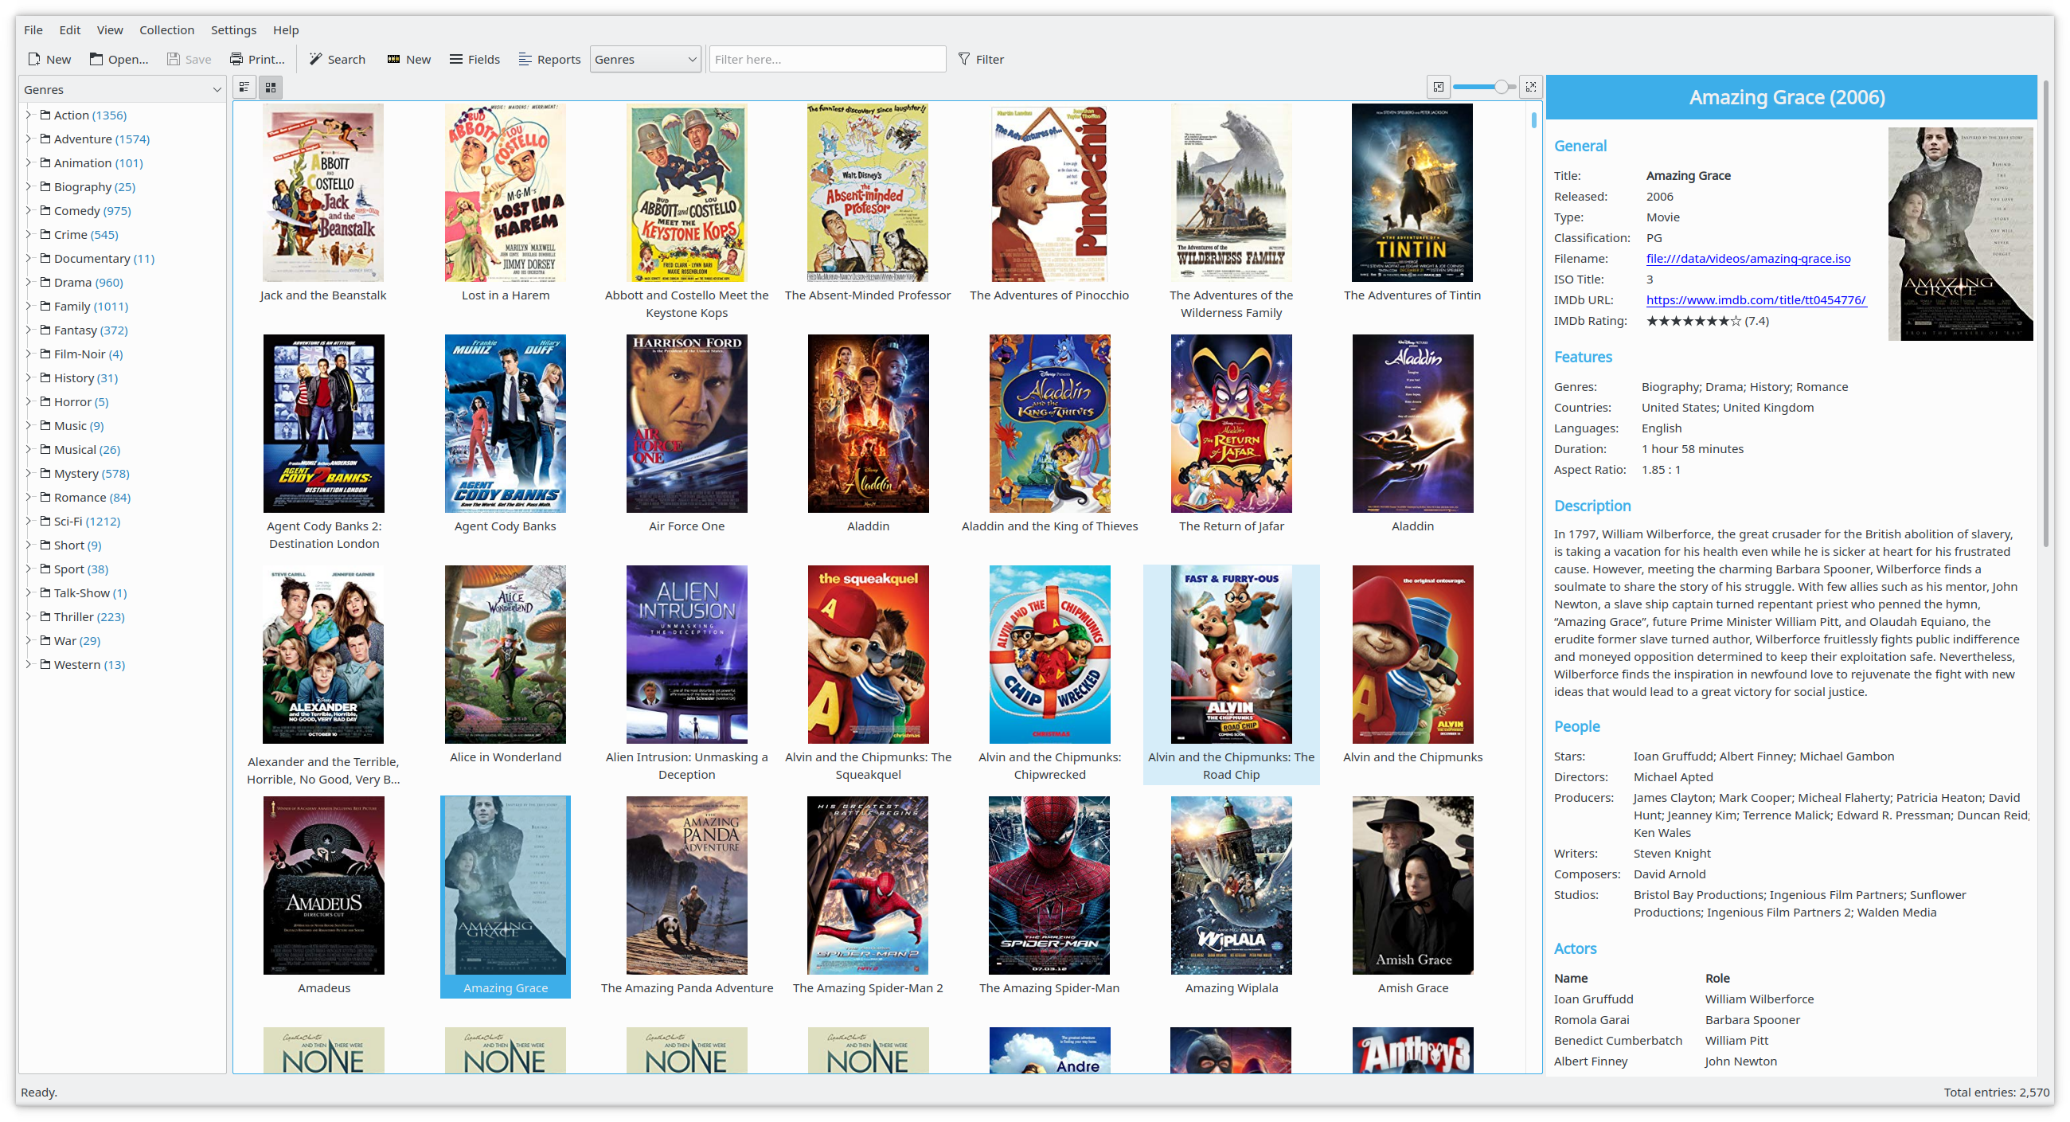Open the Reports tool
2070x1122 pixels.
[549, 60]
